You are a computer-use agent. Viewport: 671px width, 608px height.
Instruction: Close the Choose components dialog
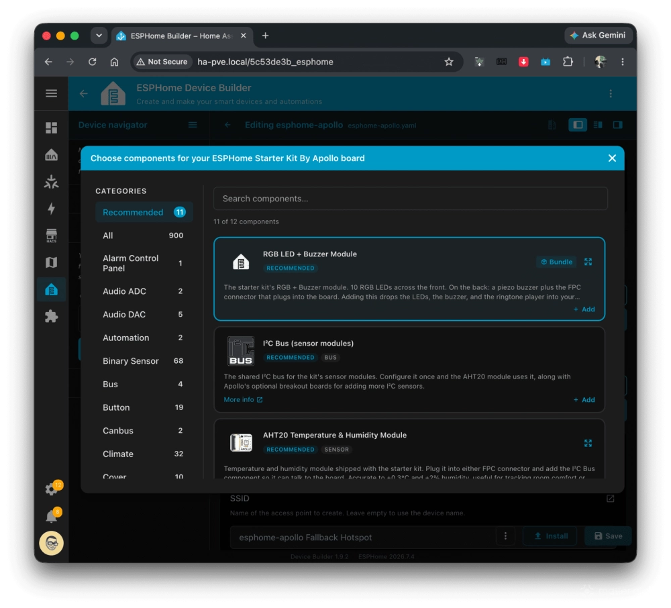[612, 158]
